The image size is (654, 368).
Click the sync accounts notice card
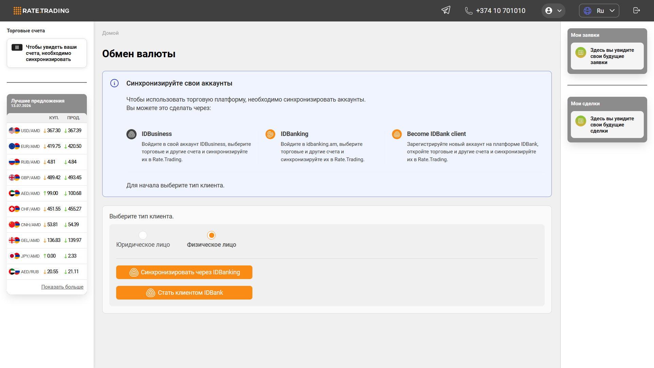point(47,53)
